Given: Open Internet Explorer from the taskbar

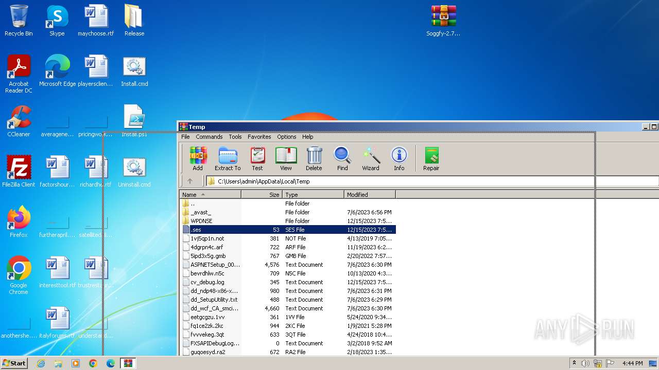Looking at the screenshot, I should [x=41, y=363].
